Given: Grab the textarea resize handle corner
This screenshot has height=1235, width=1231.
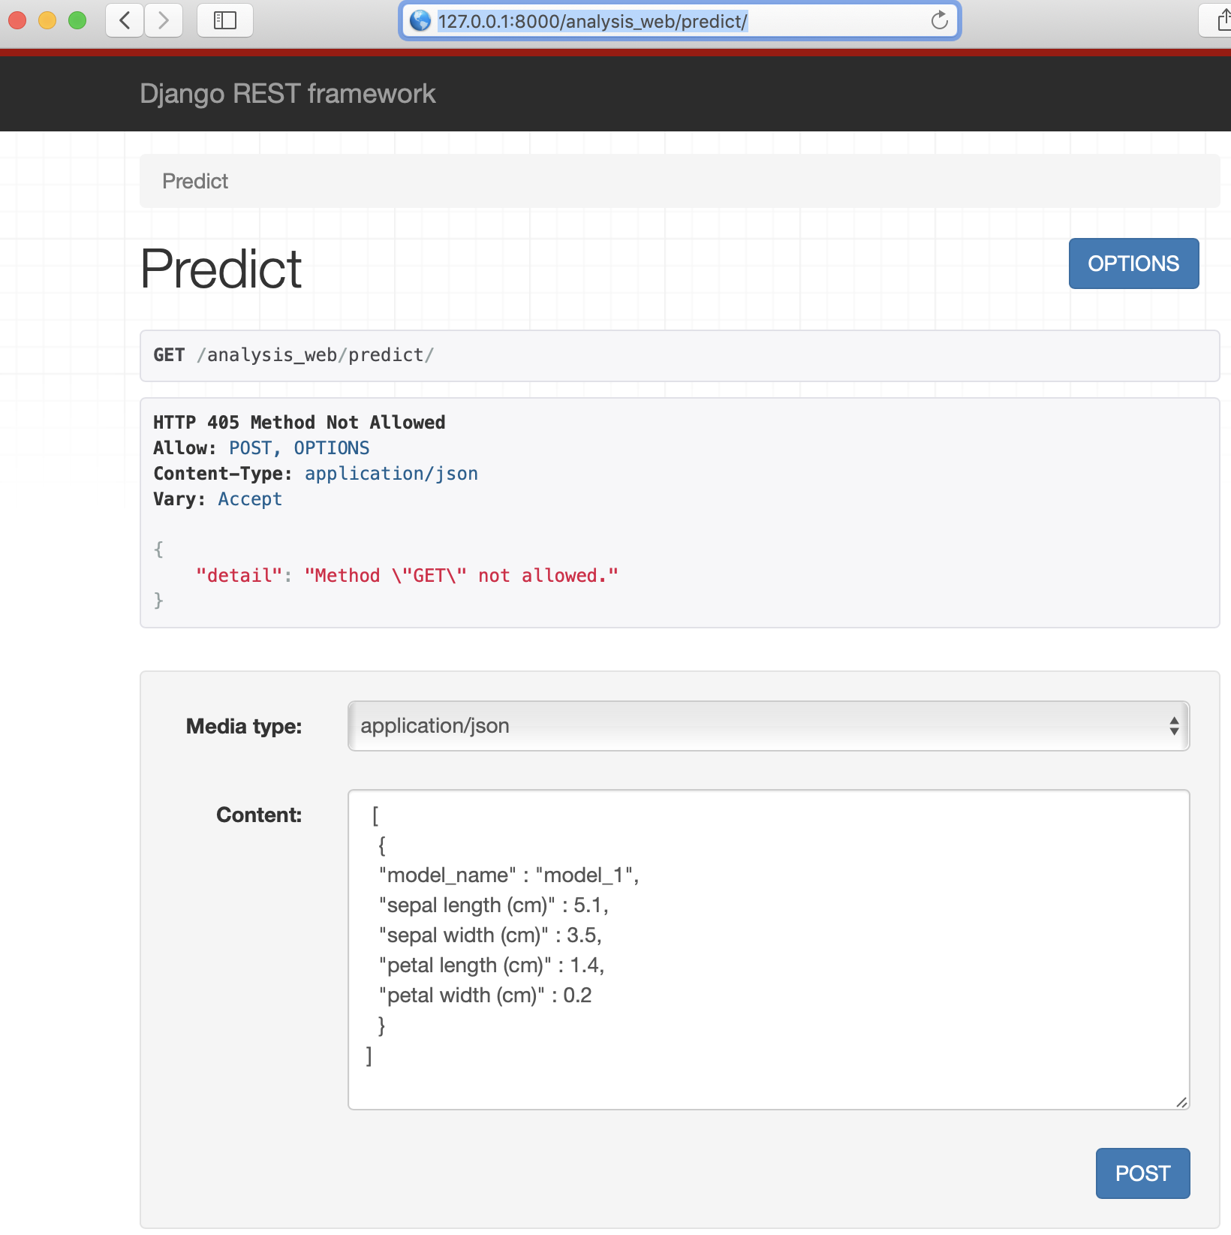Looking at the screenshot, I should coord(1181,1101).
